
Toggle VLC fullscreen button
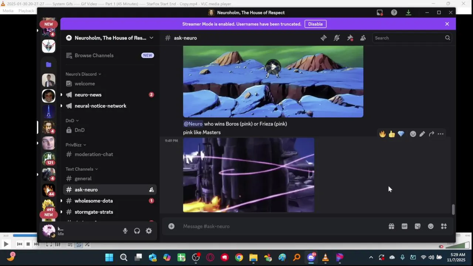point(49,244)
